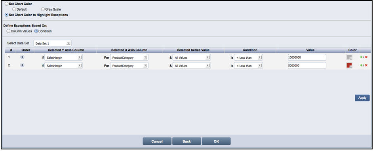Select the Default chart color option
The height and width of the screenshot is (151, 373).
pos(14,9)
